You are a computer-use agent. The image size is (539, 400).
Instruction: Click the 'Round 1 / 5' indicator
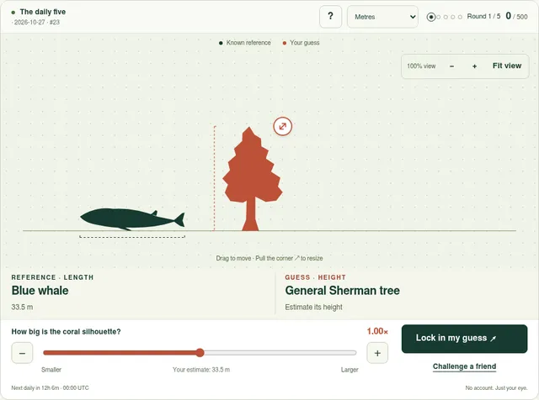pos(483,17)
